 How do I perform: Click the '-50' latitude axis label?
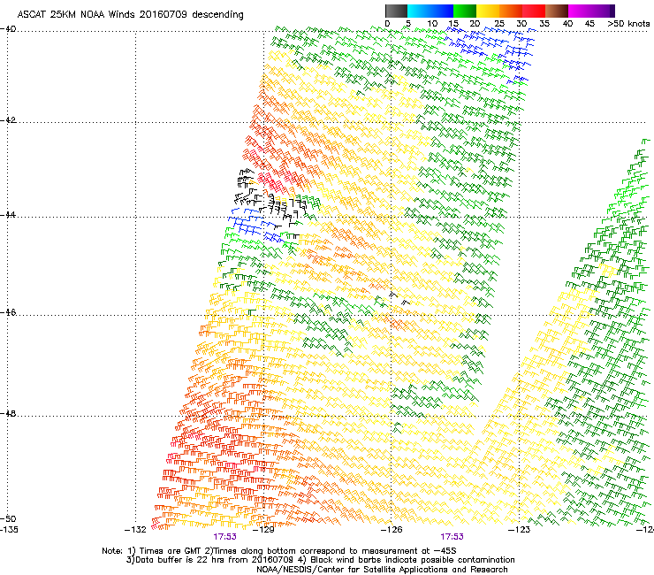[x=8, y=518]
